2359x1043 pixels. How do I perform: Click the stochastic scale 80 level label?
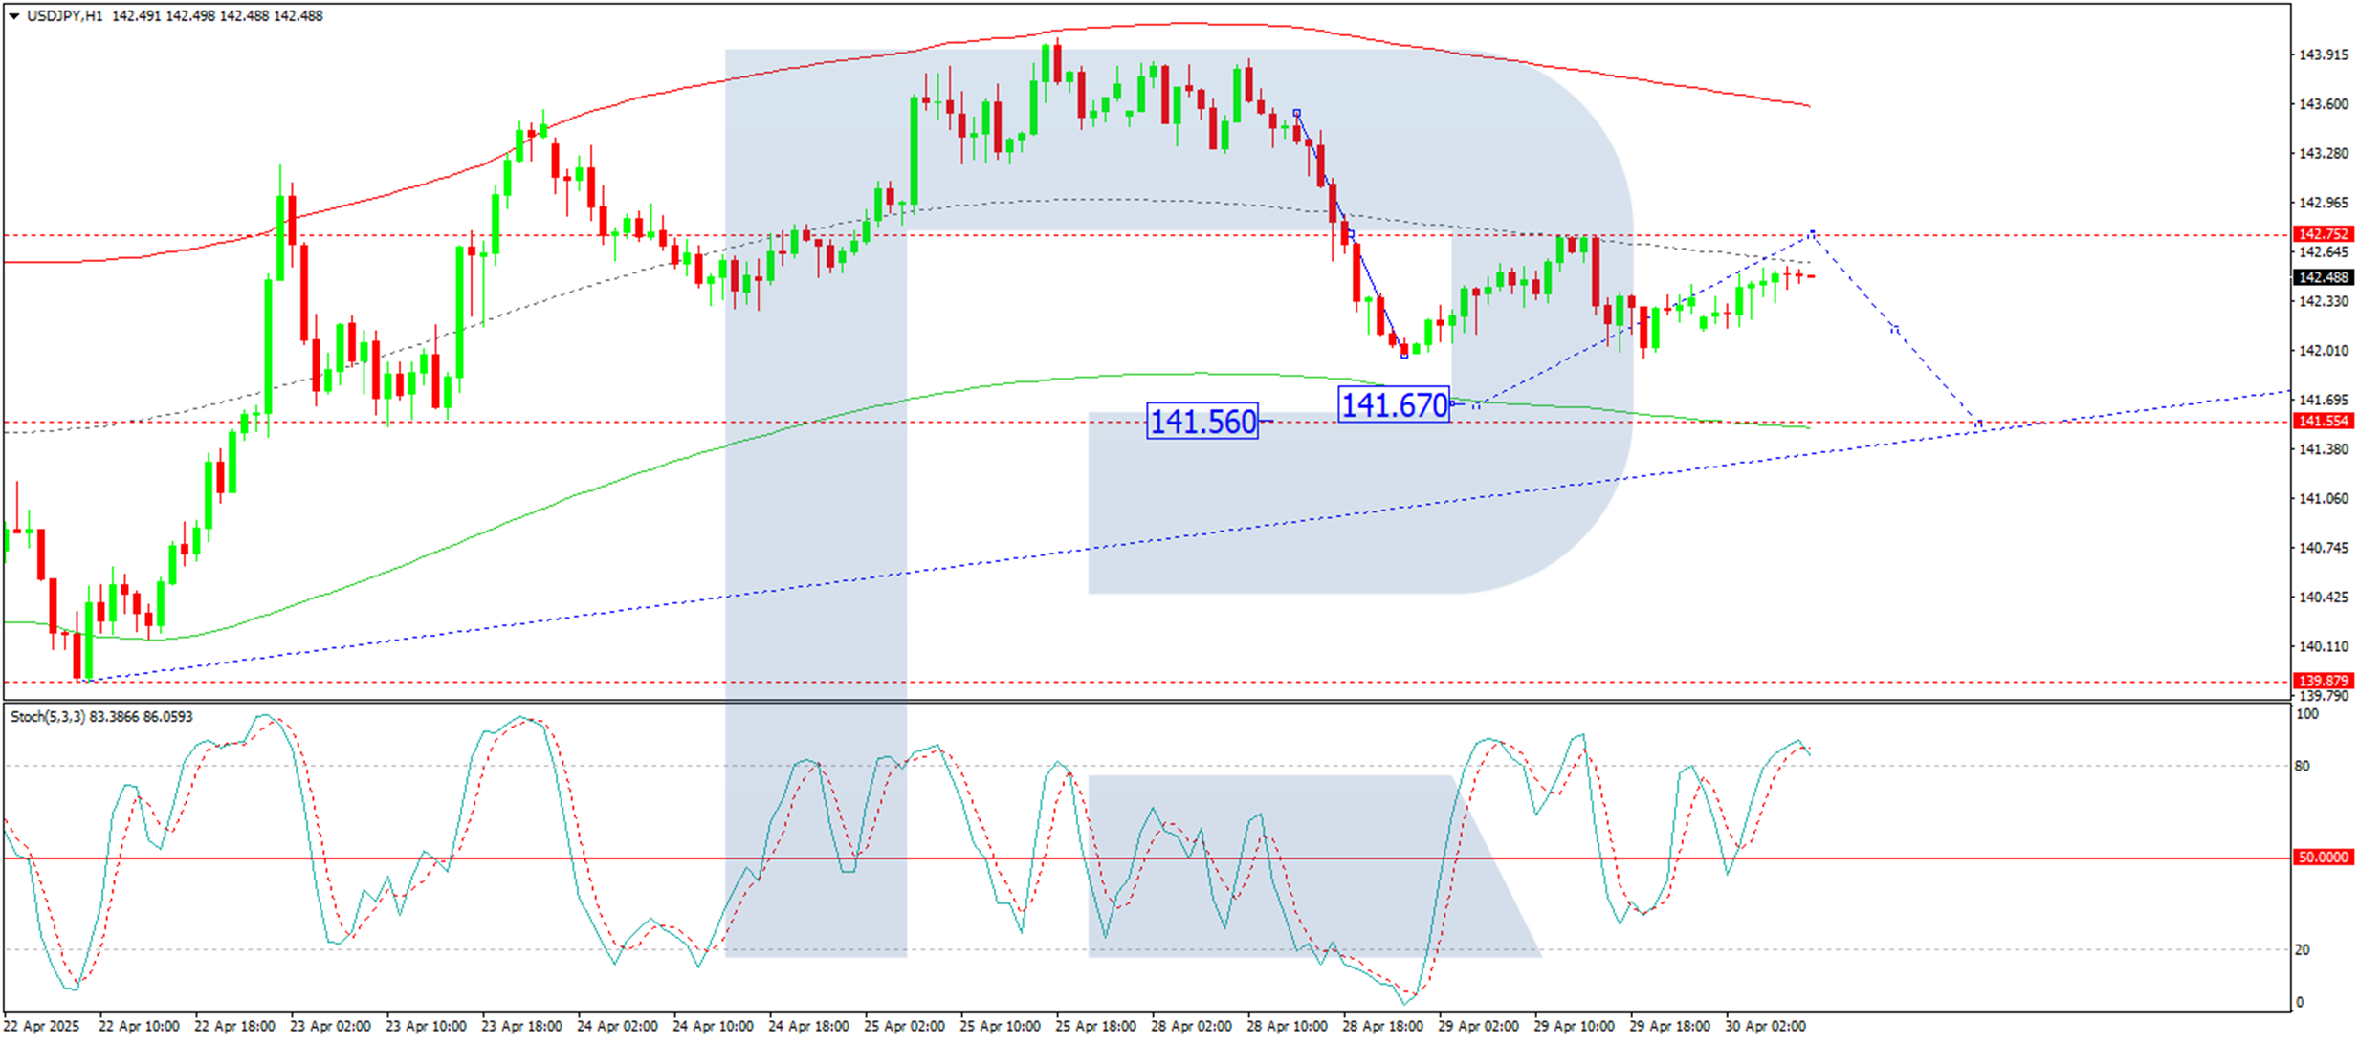(x=2303, y=766)
